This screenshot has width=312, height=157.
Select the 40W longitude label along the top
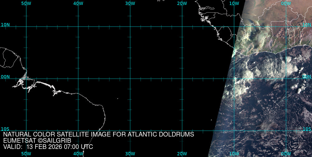click(78, 3)
